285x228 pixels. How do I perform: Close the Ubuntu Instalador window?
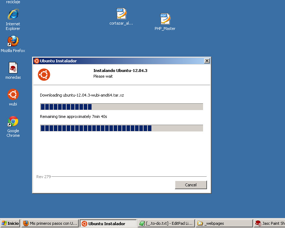(207, 61)
